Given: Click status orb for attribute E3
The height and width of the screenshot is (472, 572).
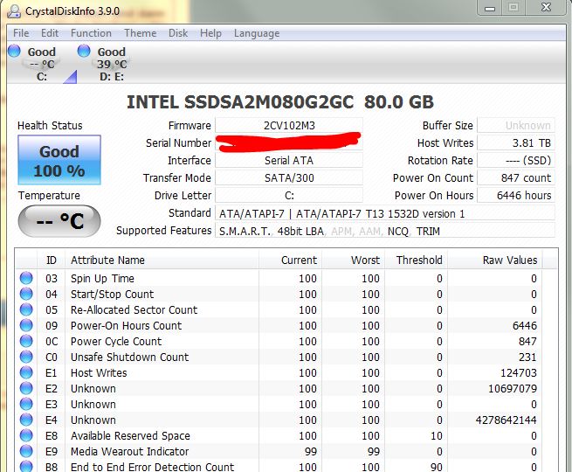Looking at the screenshot, I should [x=26, y=404].
